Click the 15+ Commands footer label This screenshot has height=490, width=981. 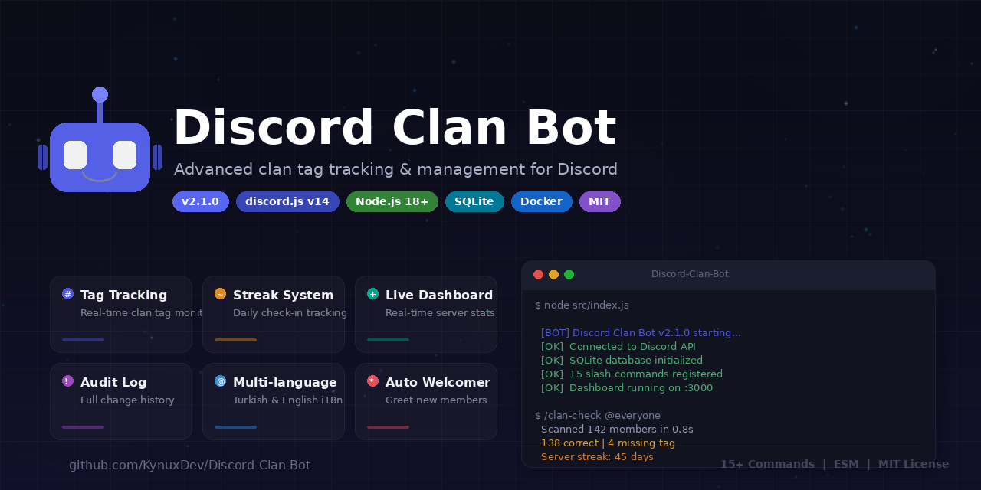768,464
